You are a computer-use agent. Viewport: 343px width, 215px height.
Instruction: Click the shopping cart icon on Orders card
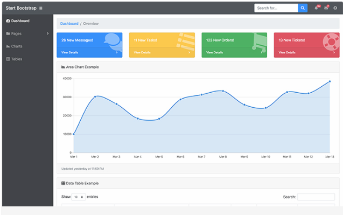260,43
